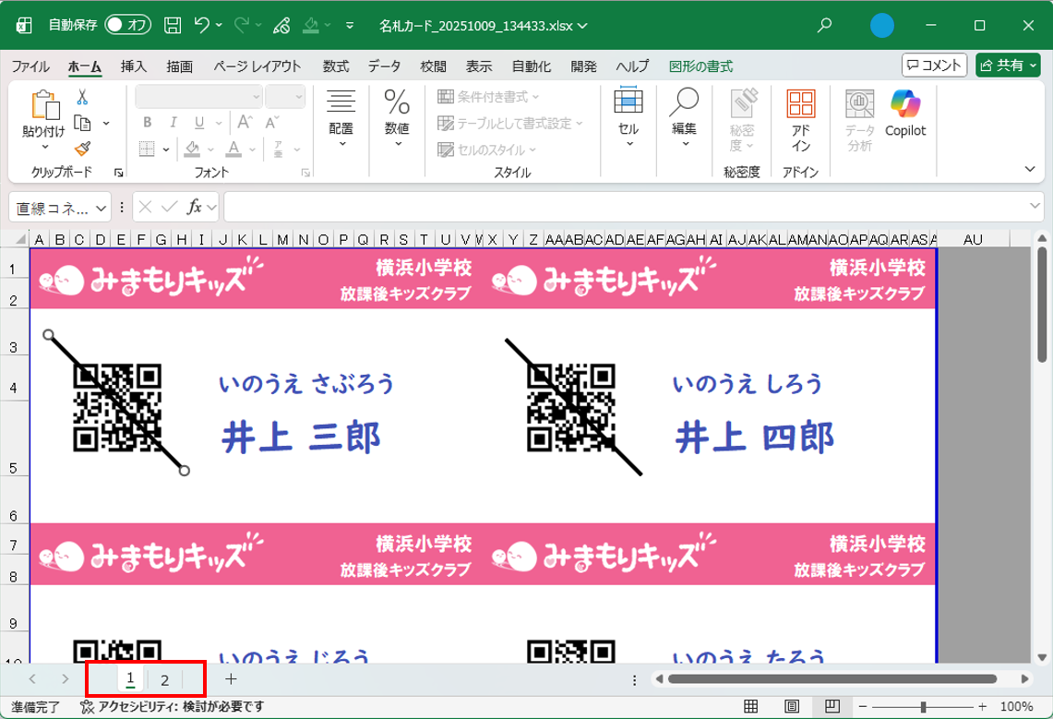Click the Save icon in title bar
This screenshot has width=1053, height=719.
click(172, 26)
